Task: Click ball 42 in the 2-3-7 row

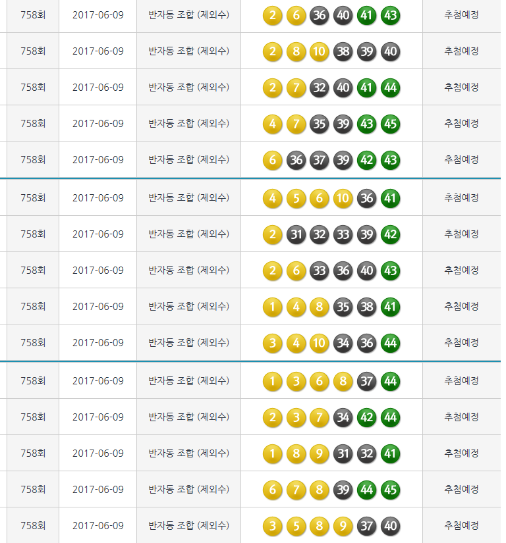Action: [367, 417]
